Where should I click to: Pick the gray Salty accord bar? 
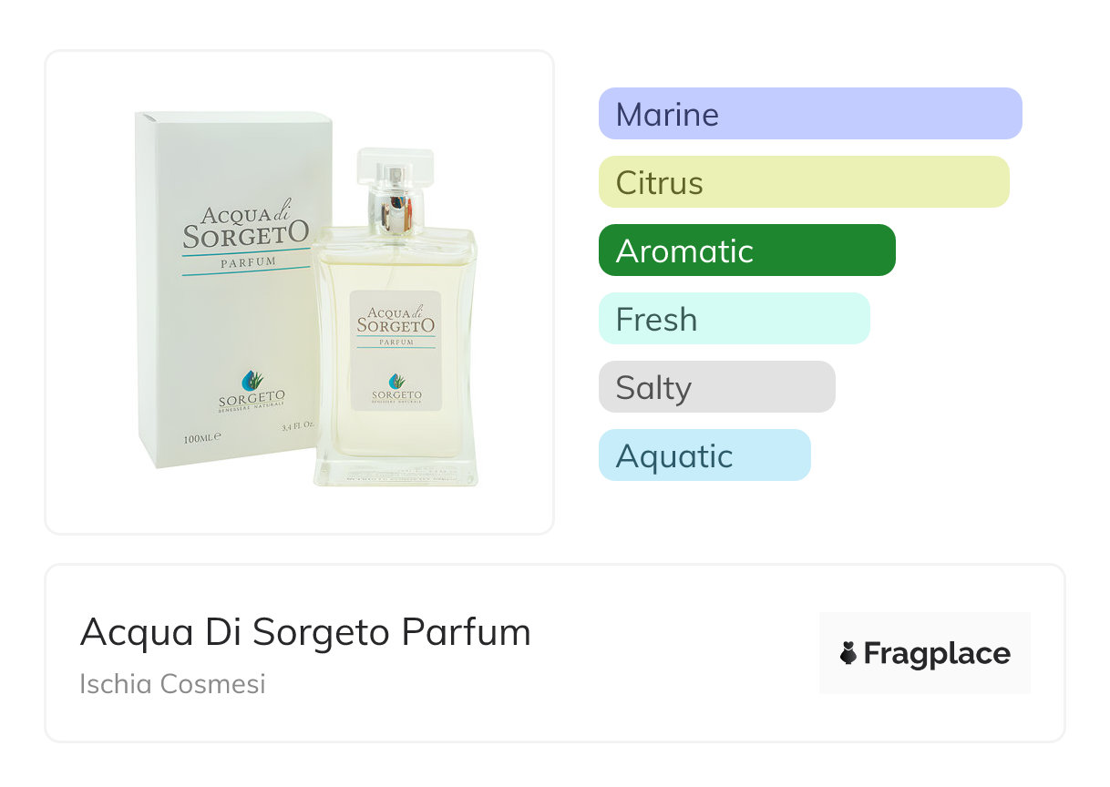pos(716,387)
